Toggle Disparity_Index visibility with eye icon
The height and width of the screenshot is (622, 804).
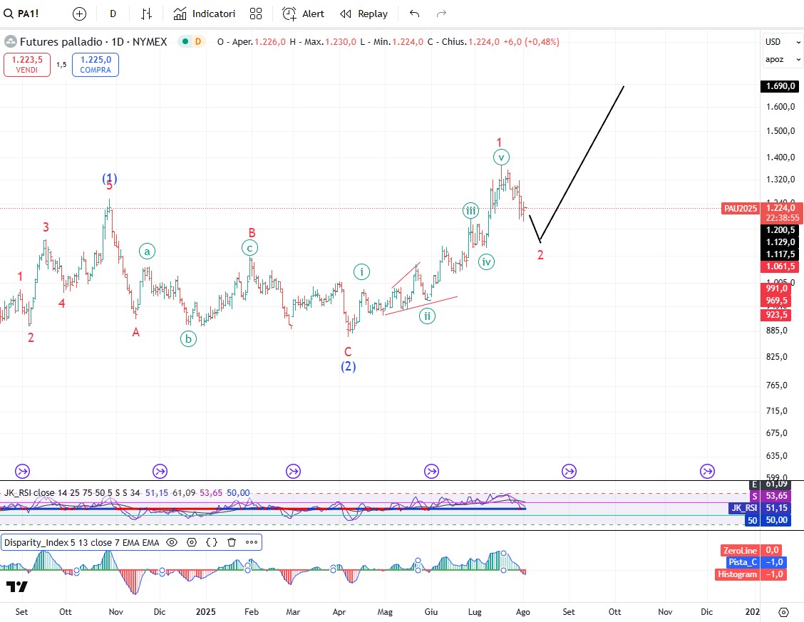coord(172,542)
